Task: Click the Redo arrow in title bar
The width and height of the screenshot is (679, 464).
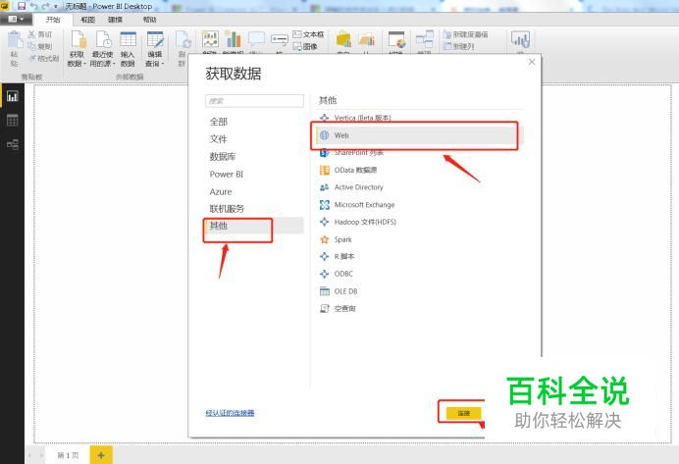Action: (45, 6)
